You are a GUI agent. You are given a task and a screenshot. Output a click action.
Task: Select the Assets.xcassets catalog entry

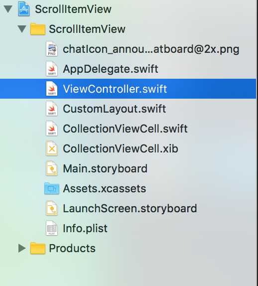pos(104,188)
